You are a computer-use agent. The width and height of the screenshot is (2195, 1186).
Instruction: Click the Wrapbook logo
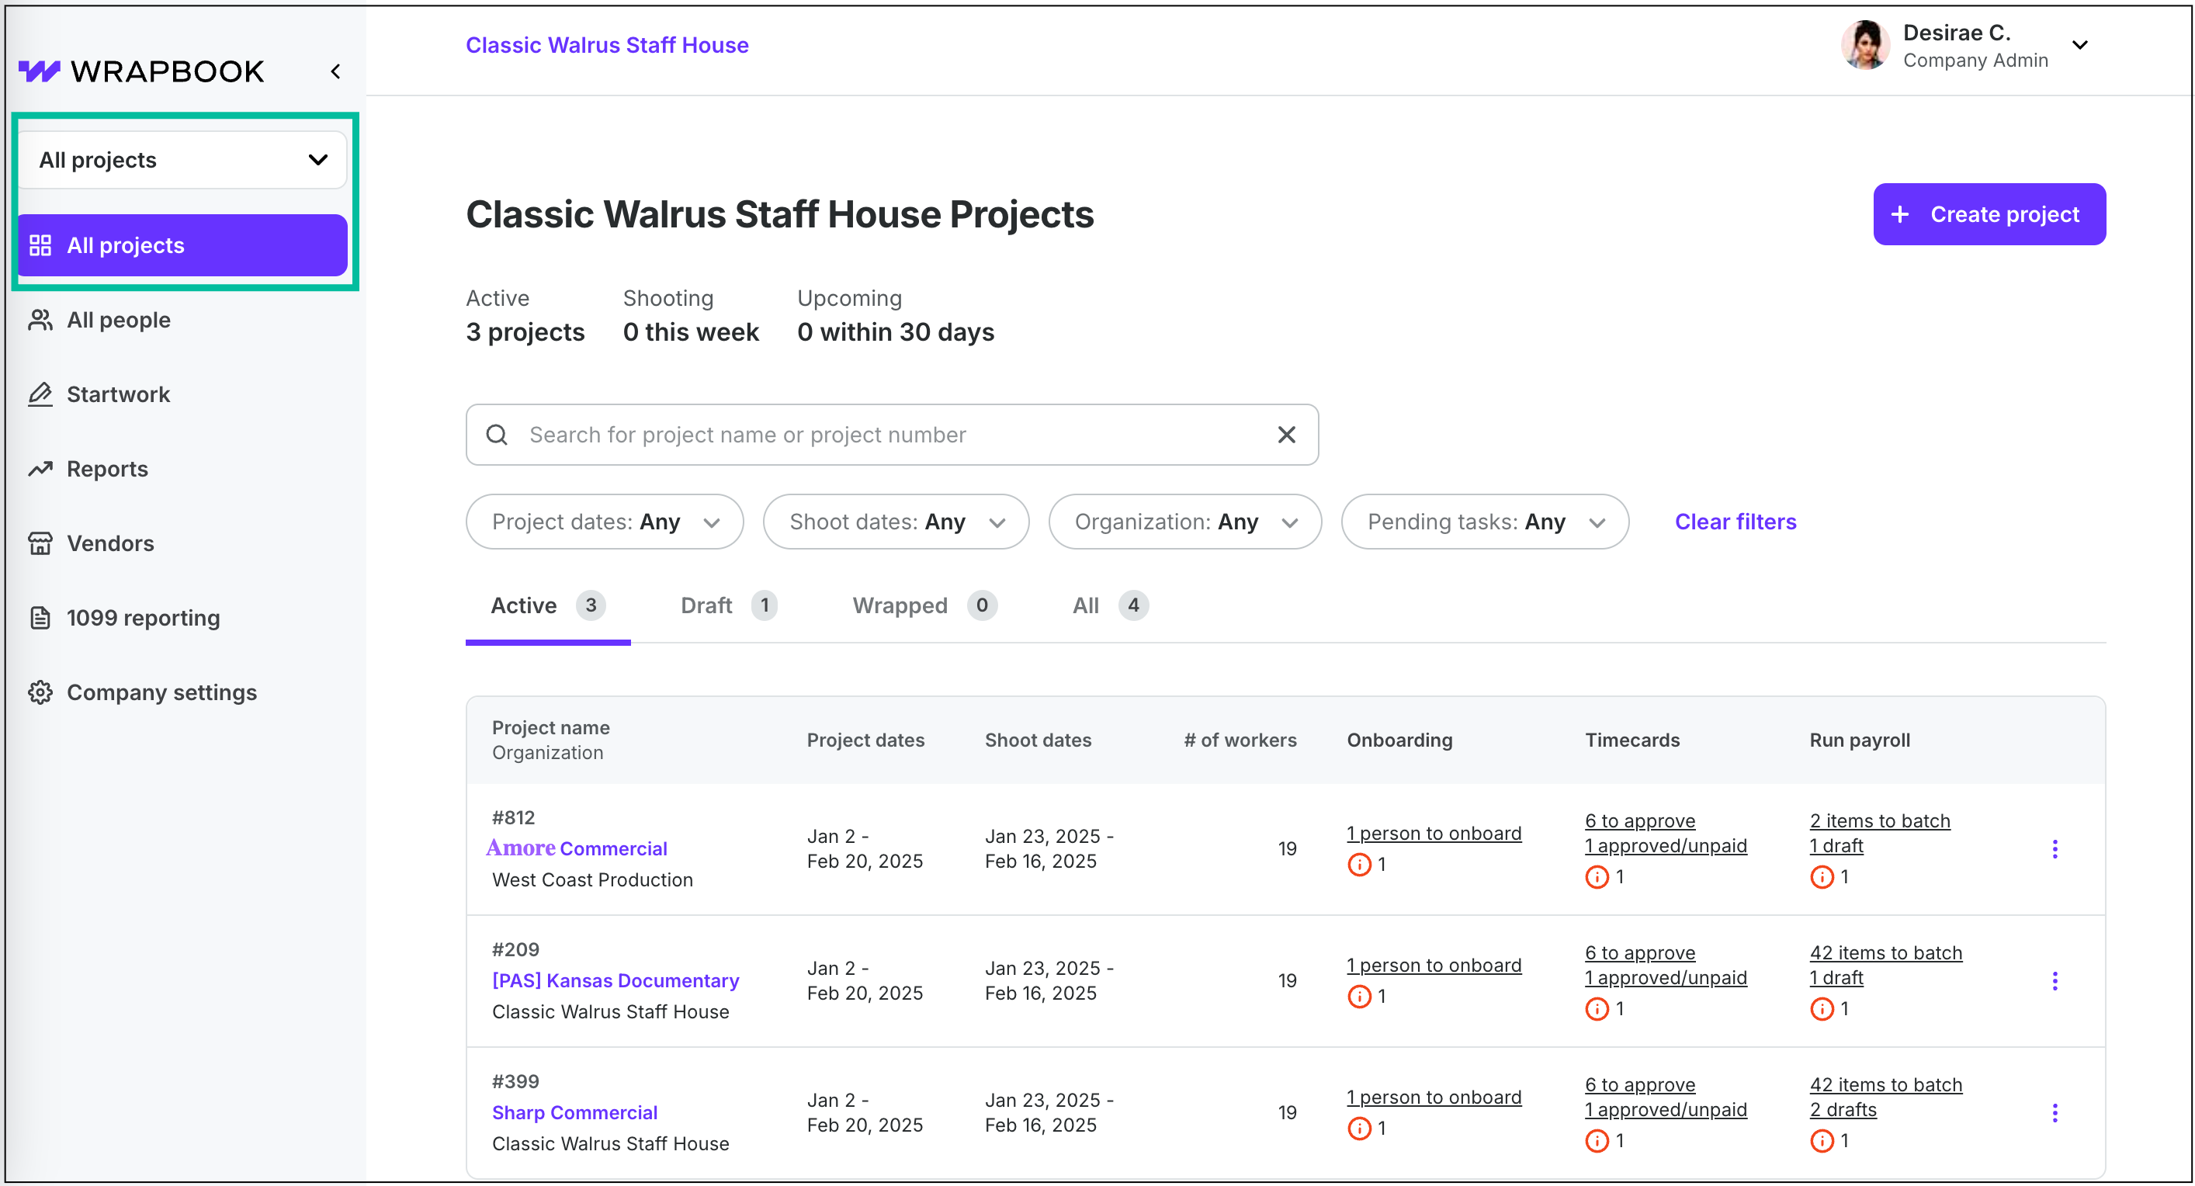pyautogui.click(x=141, y=71)
